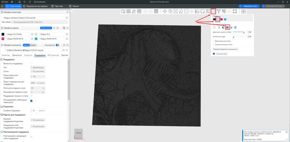This screenshot has width=290, height=142.
Task: Toggle the Multicolor painting tool
Action: (213, 12)
